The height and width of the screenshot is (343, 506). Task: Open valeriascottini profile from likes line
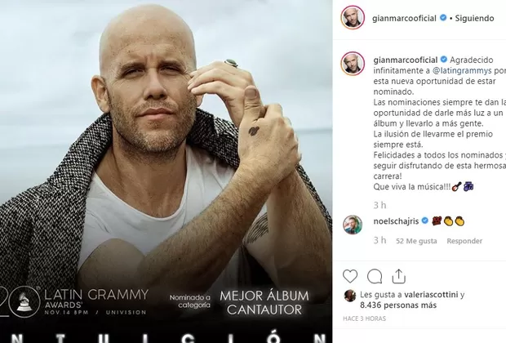[x=431, y=295]
